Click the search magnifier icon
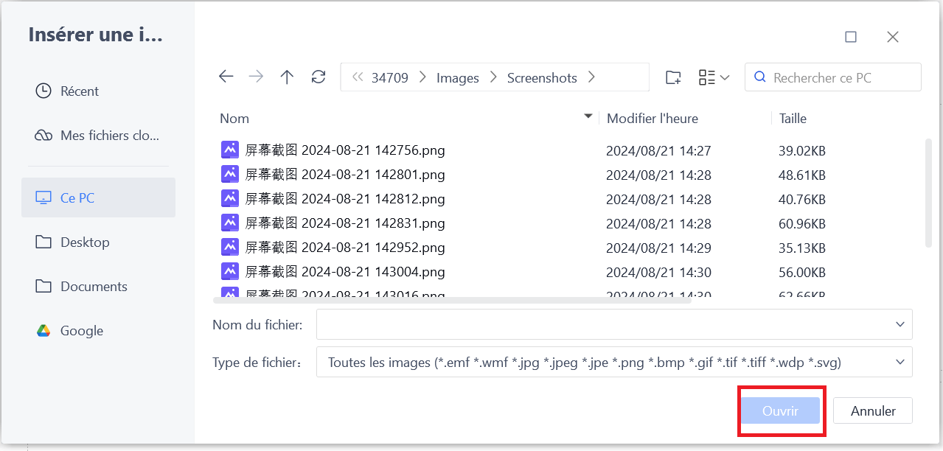Viewport: 943px width, 451px height. (759, 77)
